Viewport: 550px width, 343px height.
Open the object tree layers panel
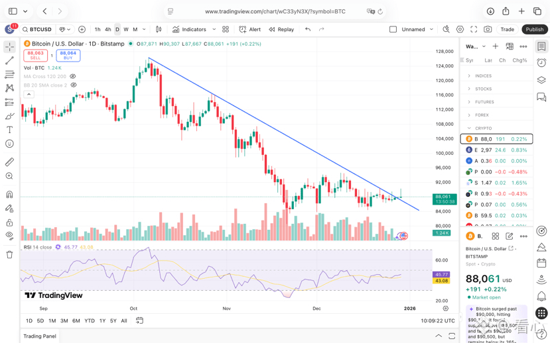tap(541, 80)
